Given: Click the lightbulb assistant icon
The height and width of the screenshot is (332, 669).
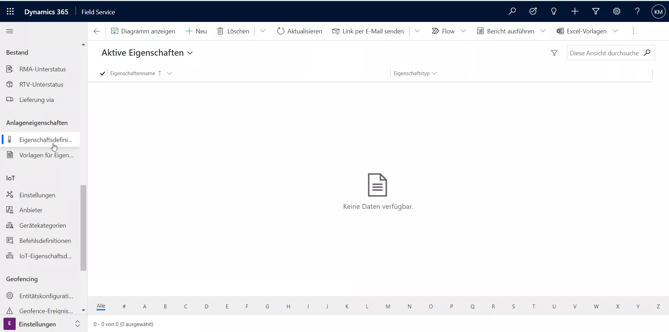Looking at the screenshot, I should 554,11.
